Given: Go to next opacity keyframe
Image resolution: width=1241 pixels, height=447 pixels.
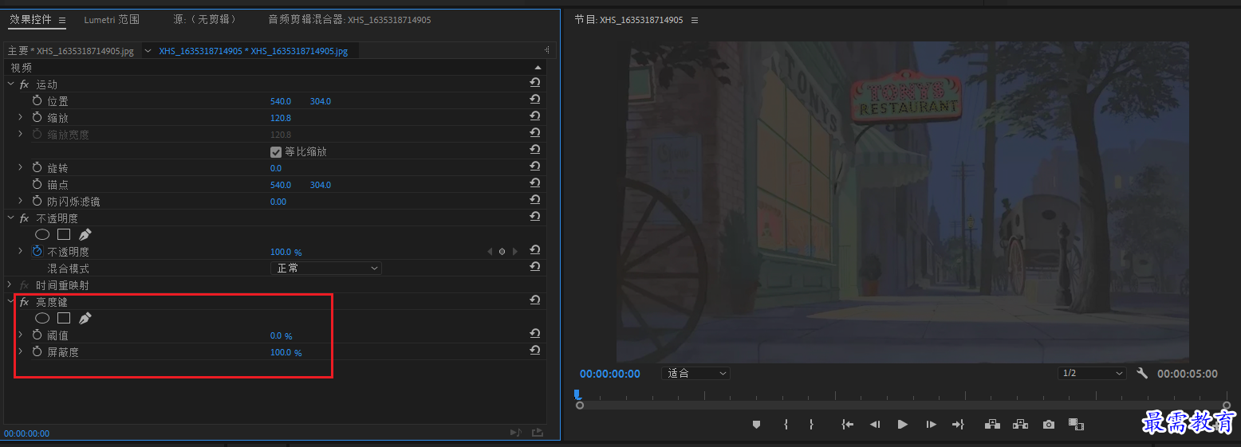Looking at the screenshot, I should pos(514,251).
